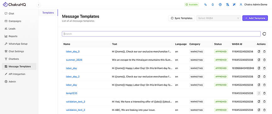Viewport: 272px width, 114px height.
Task: Click text 'Hi ABC, We are looking into your issue.'
Action: [133, 110]
